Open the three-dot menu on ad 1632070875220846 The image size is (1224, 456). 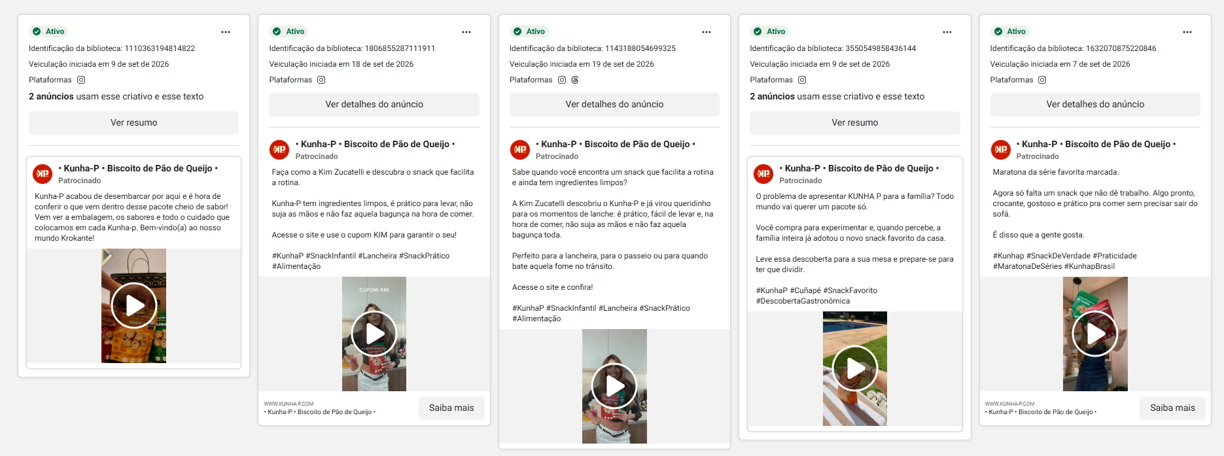click(x=1187, y=32)
